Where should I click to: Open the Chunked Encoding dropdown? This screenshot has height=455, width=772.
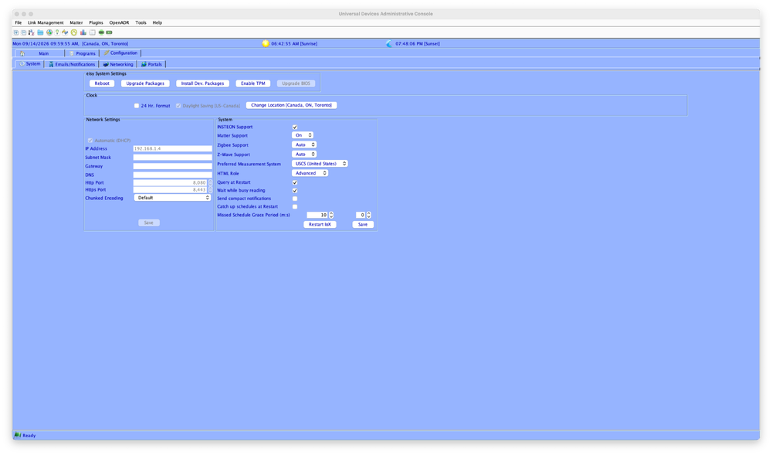click(172, 198)
